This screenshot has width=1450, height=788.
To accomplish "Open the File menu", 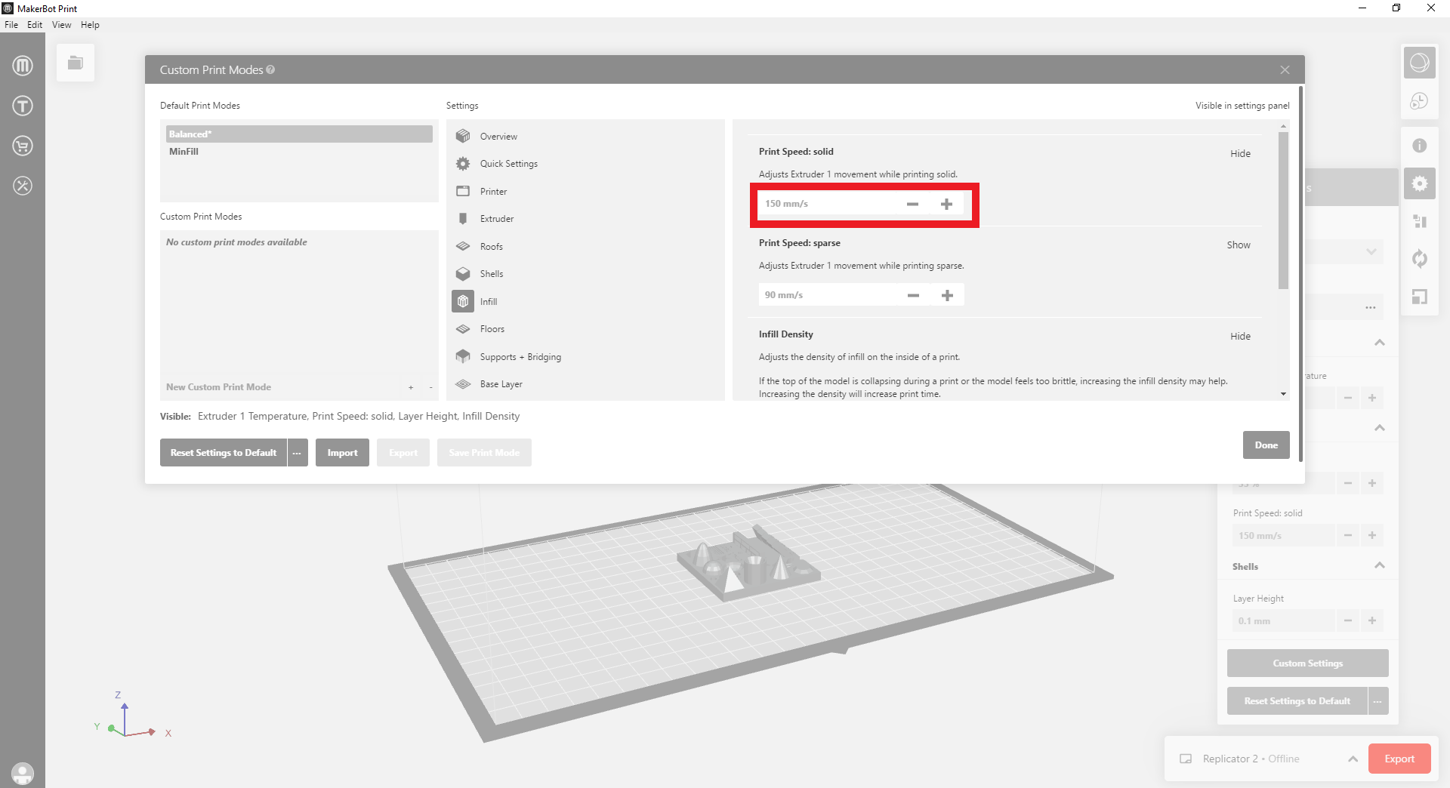I will pos(11,25).
